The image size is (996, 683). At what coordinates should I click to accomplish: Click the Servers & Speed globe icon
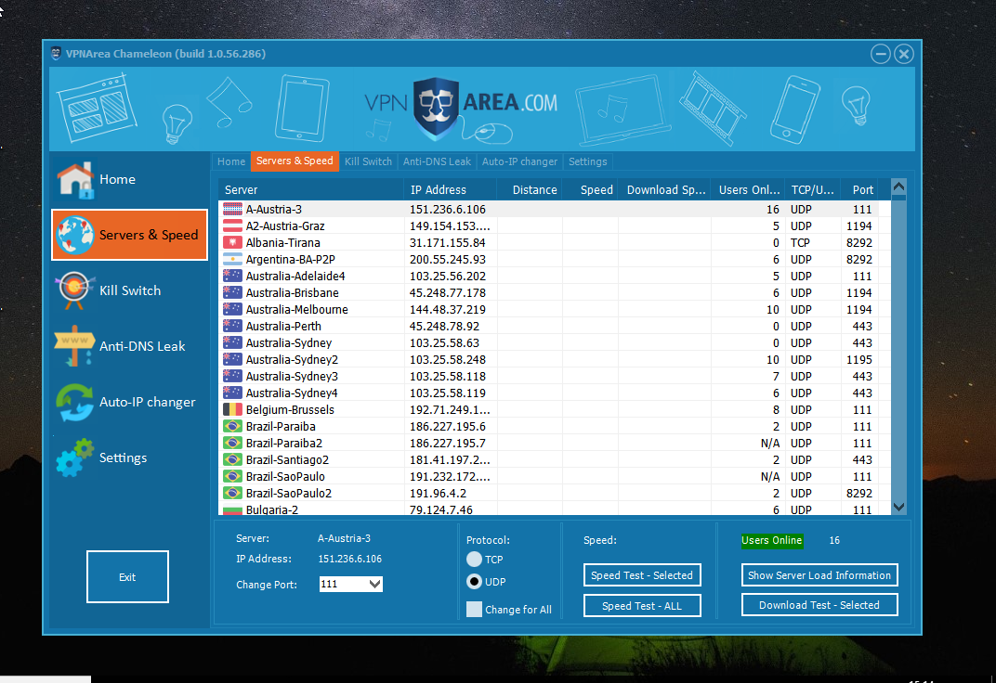pyautogui.click(x=75, y=236)
